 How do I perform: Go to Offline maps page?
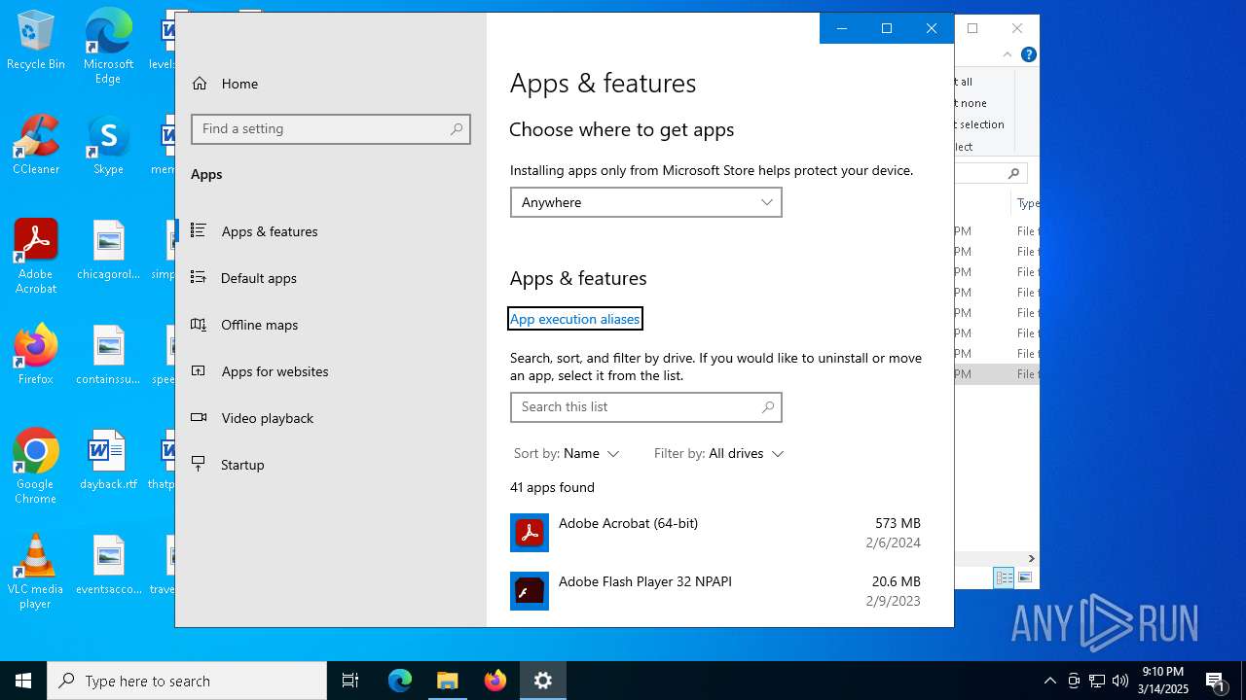[x=331, y=325]
